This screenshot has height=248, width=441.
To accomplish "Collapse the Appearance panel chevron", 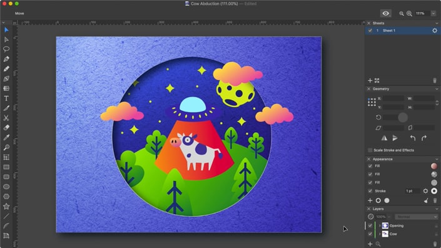I will coord(437,159).
